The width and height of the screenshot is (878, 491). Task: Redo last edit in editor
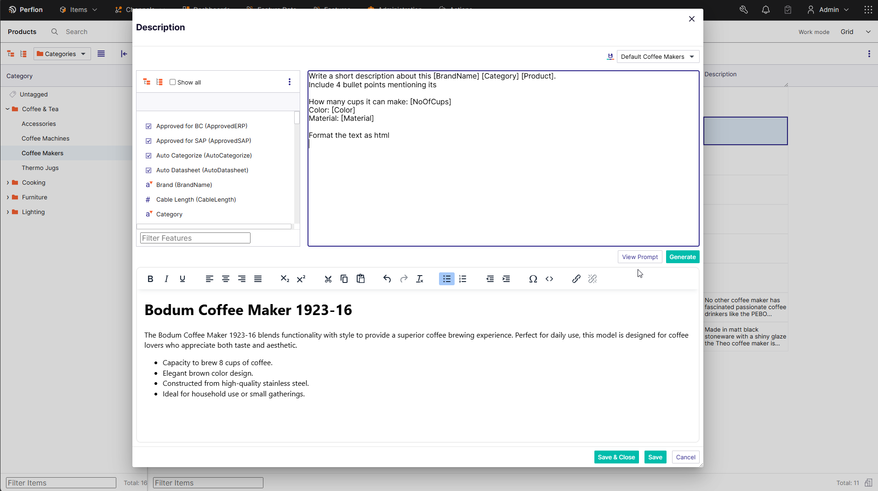(x=404, y=279)
